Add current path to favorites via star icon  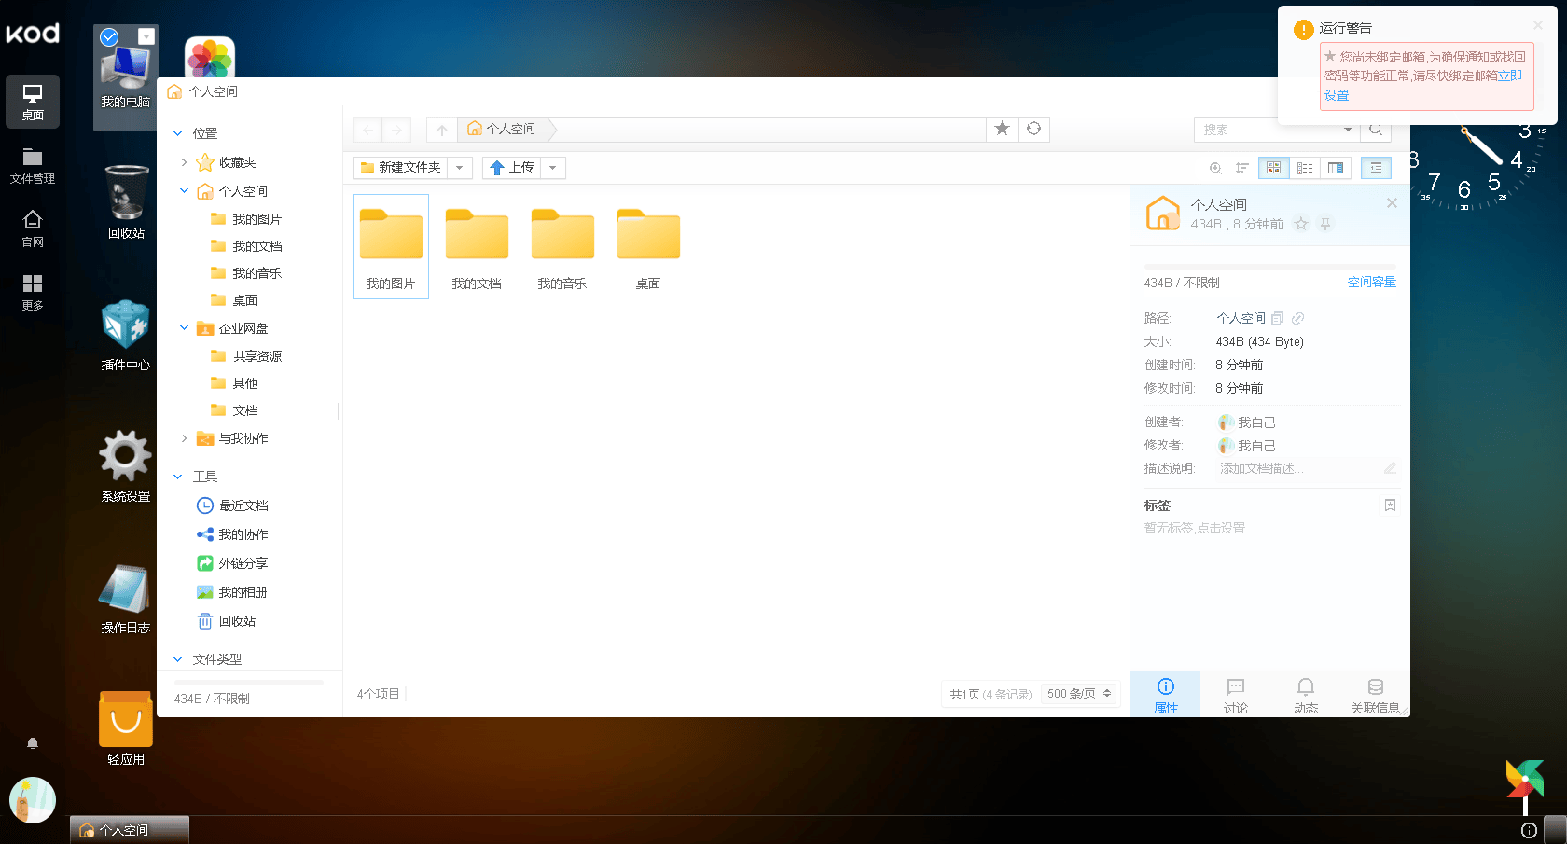pos(1002,129)
